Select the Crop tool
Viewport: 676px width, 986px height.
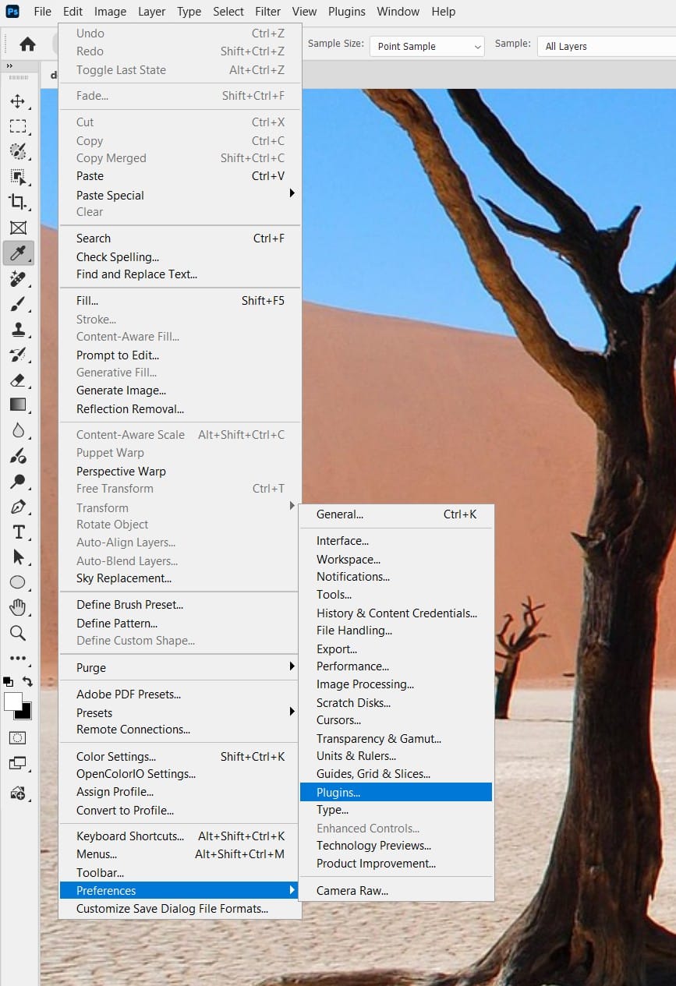18,202
